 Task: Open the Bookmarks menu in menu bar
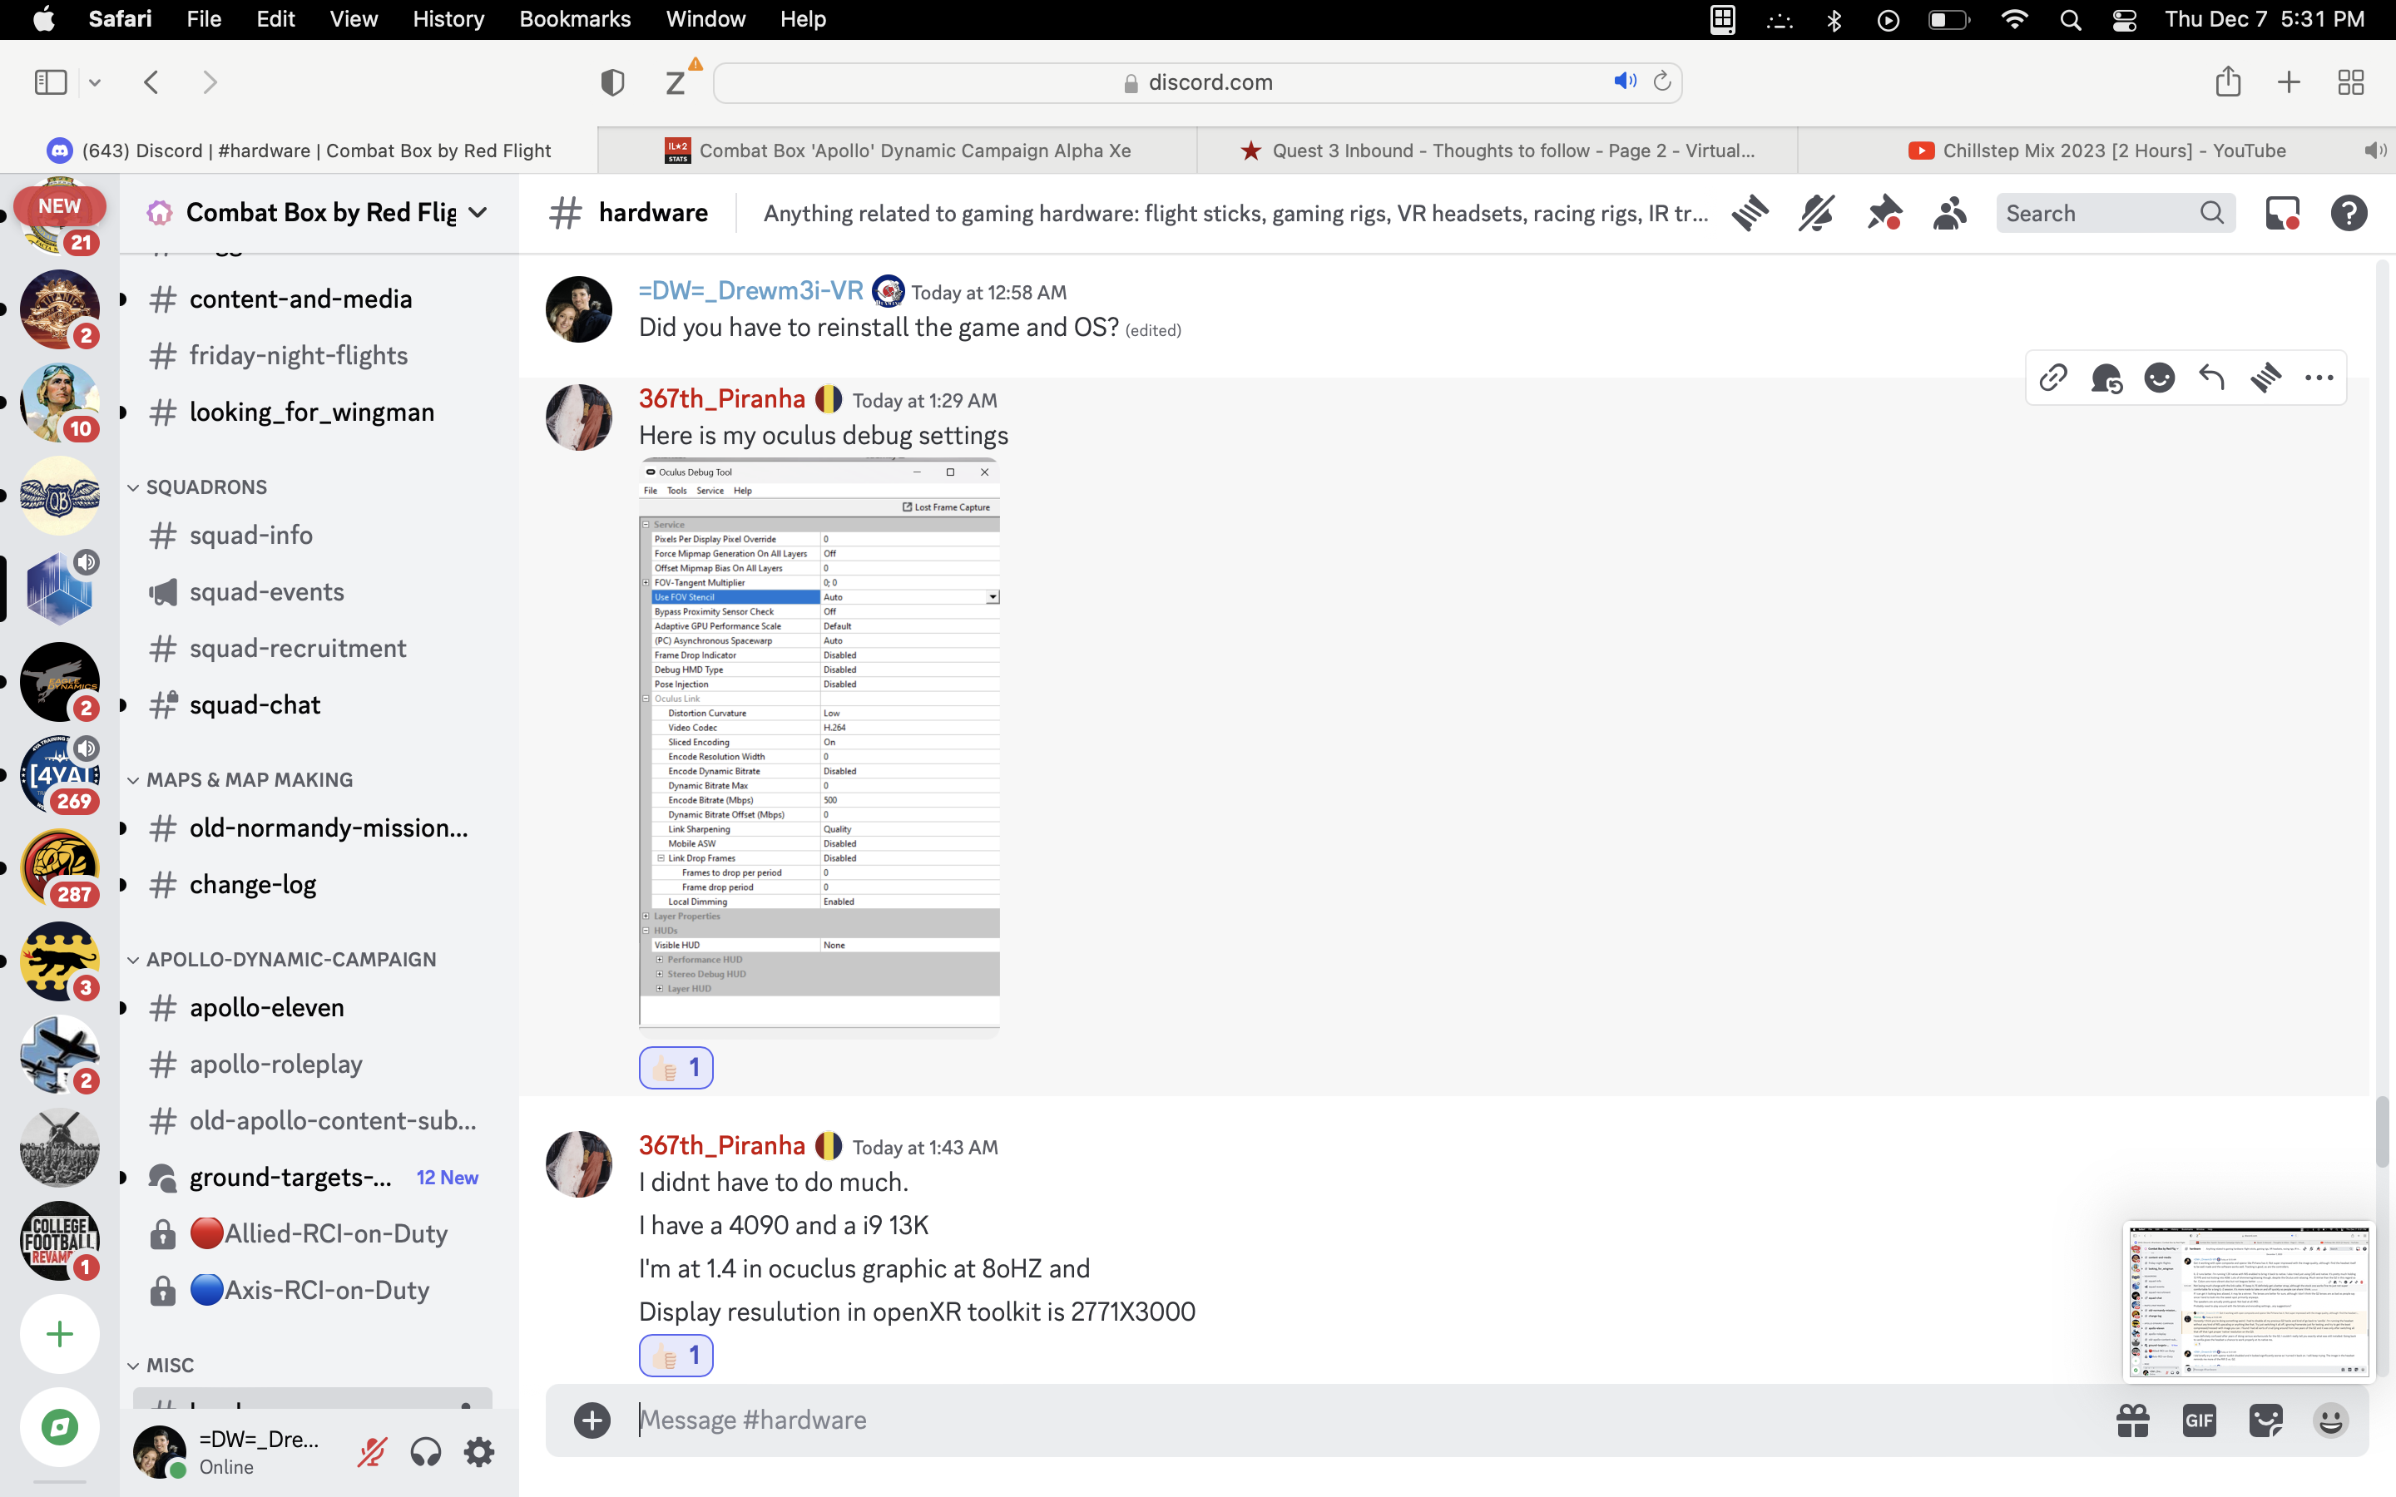(x=574, y=19)
